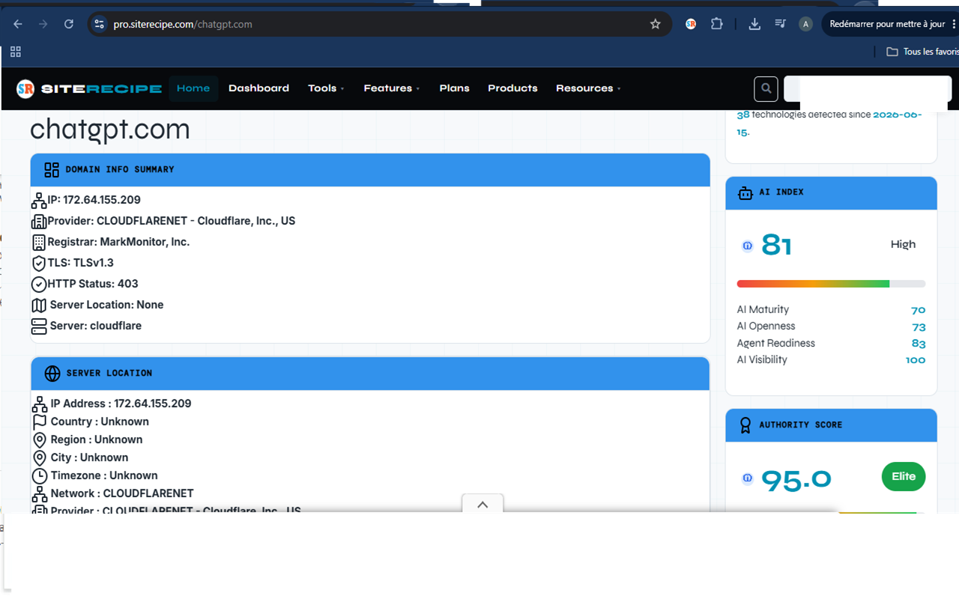Viewport: 959px width, 599px height.
Task: Click the 'Registrar: MarkMonitor, Inc.' line
Action: 110,242
